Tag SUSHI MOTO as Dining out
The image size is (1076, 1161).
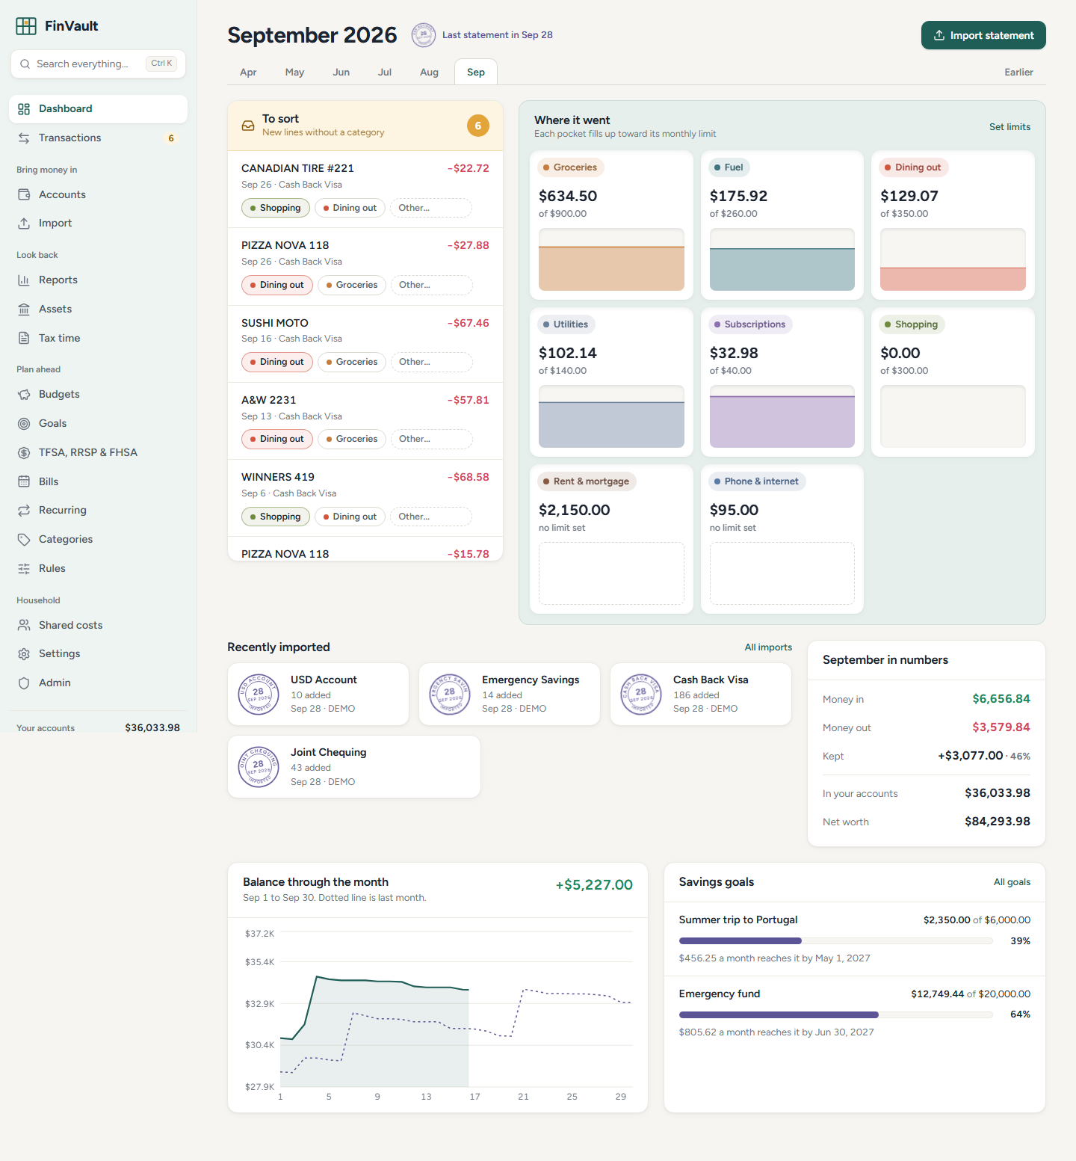[277, 362]
